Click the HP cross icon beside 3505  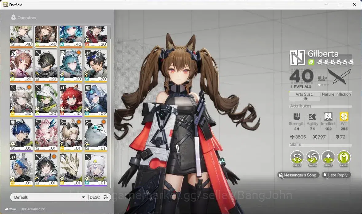292,137
